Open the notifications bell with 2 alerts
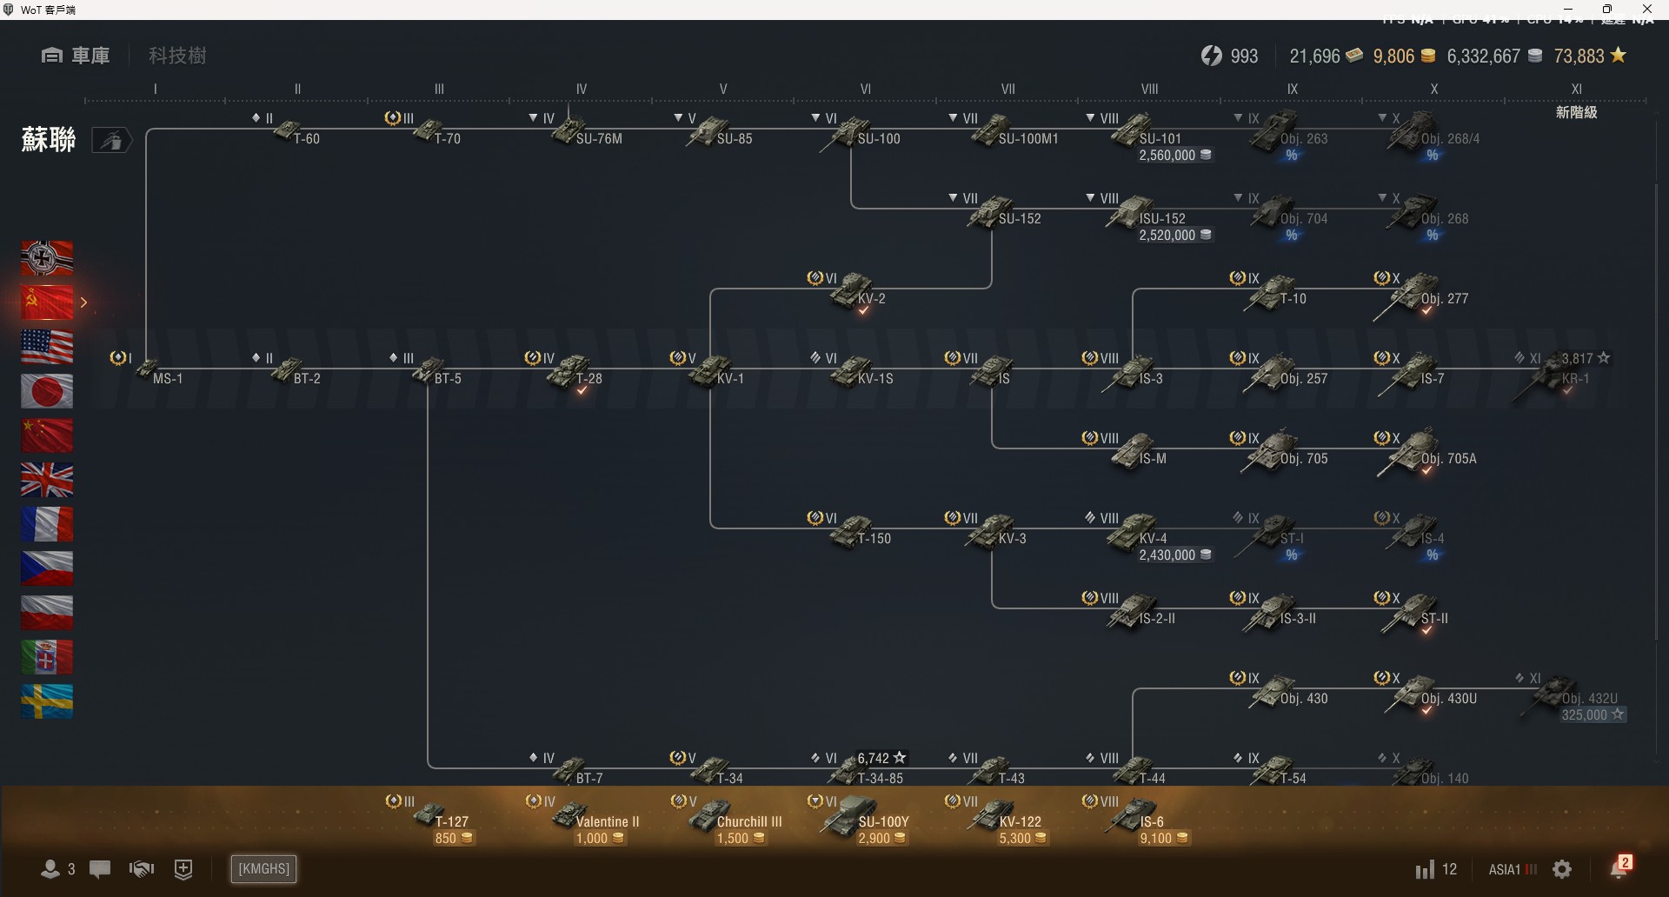This screenshot has height=897, width=1669. click(x=1621, y=867)
